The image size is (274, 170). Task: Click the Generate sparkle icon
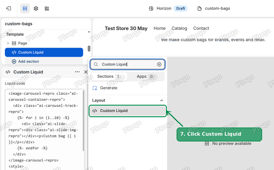pos(95,88)
